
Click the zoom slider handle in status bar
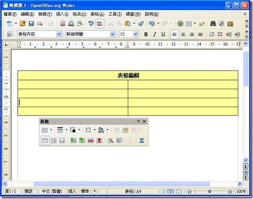coord(210,191)
